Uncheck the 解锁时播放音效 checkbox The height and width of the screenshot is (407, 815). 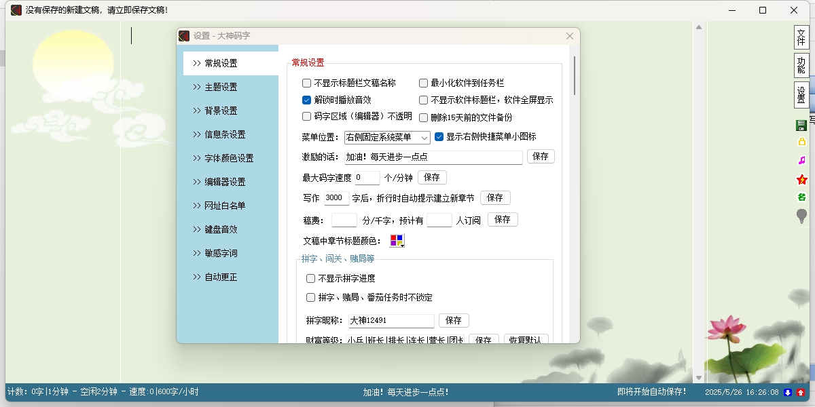click(307, 100)
